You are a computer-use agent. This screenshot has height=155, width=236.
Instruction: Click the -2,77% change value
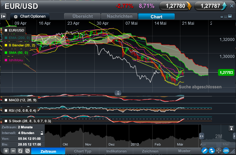(x=124, y=6)
